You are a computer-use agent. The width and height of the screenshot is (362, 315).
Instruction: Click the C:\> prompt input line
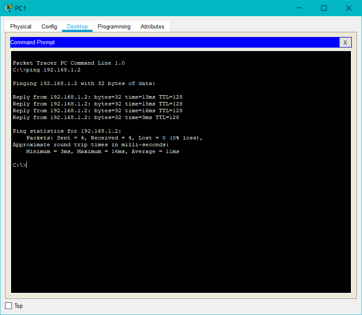pyautogui.click(x=20, y=165)
